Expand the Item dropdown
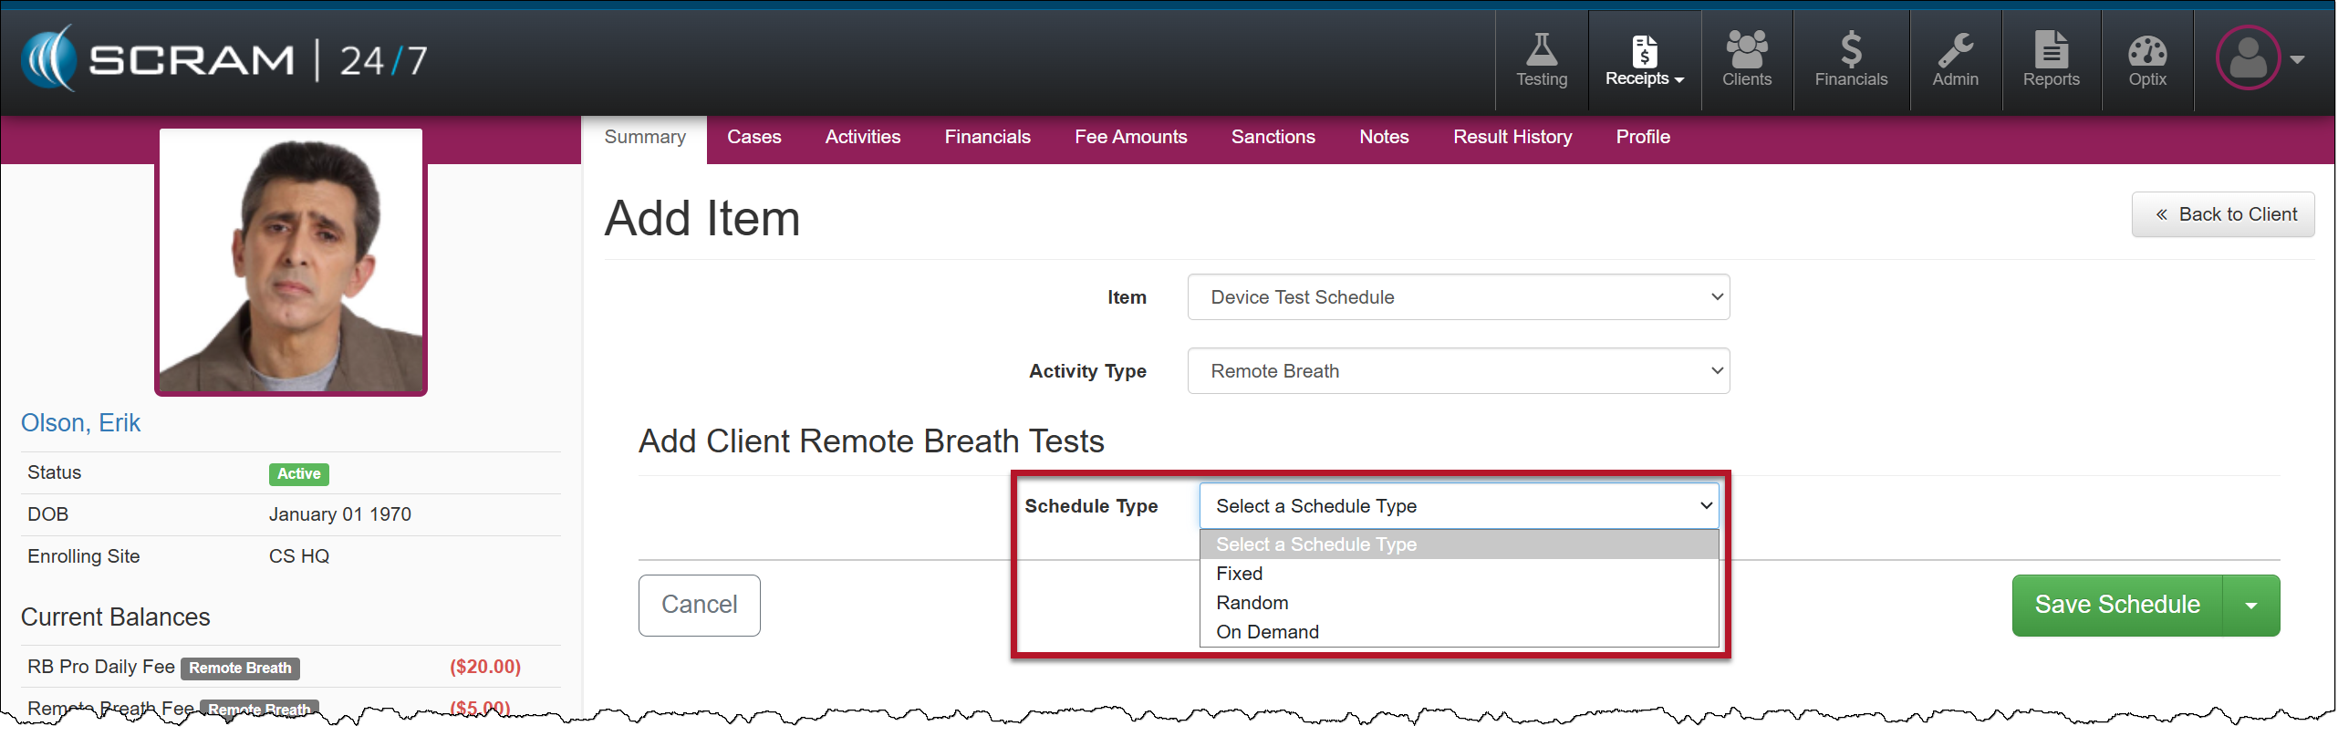Screen dimensions: 2338x736 tap(1458, 297)
